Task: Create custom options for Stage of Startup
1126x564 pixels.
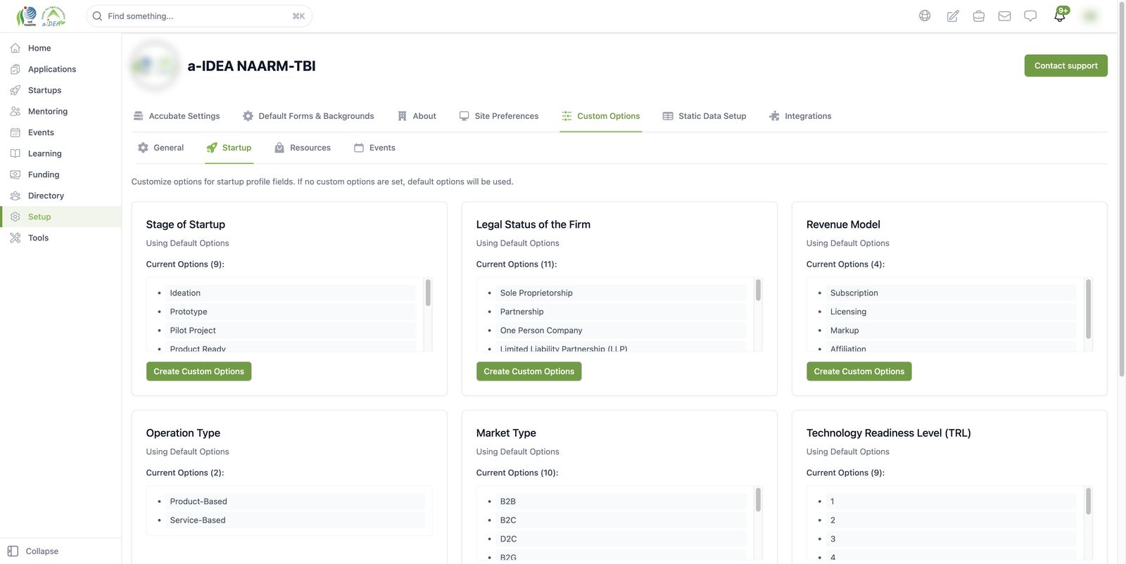Action: [199, 371]
